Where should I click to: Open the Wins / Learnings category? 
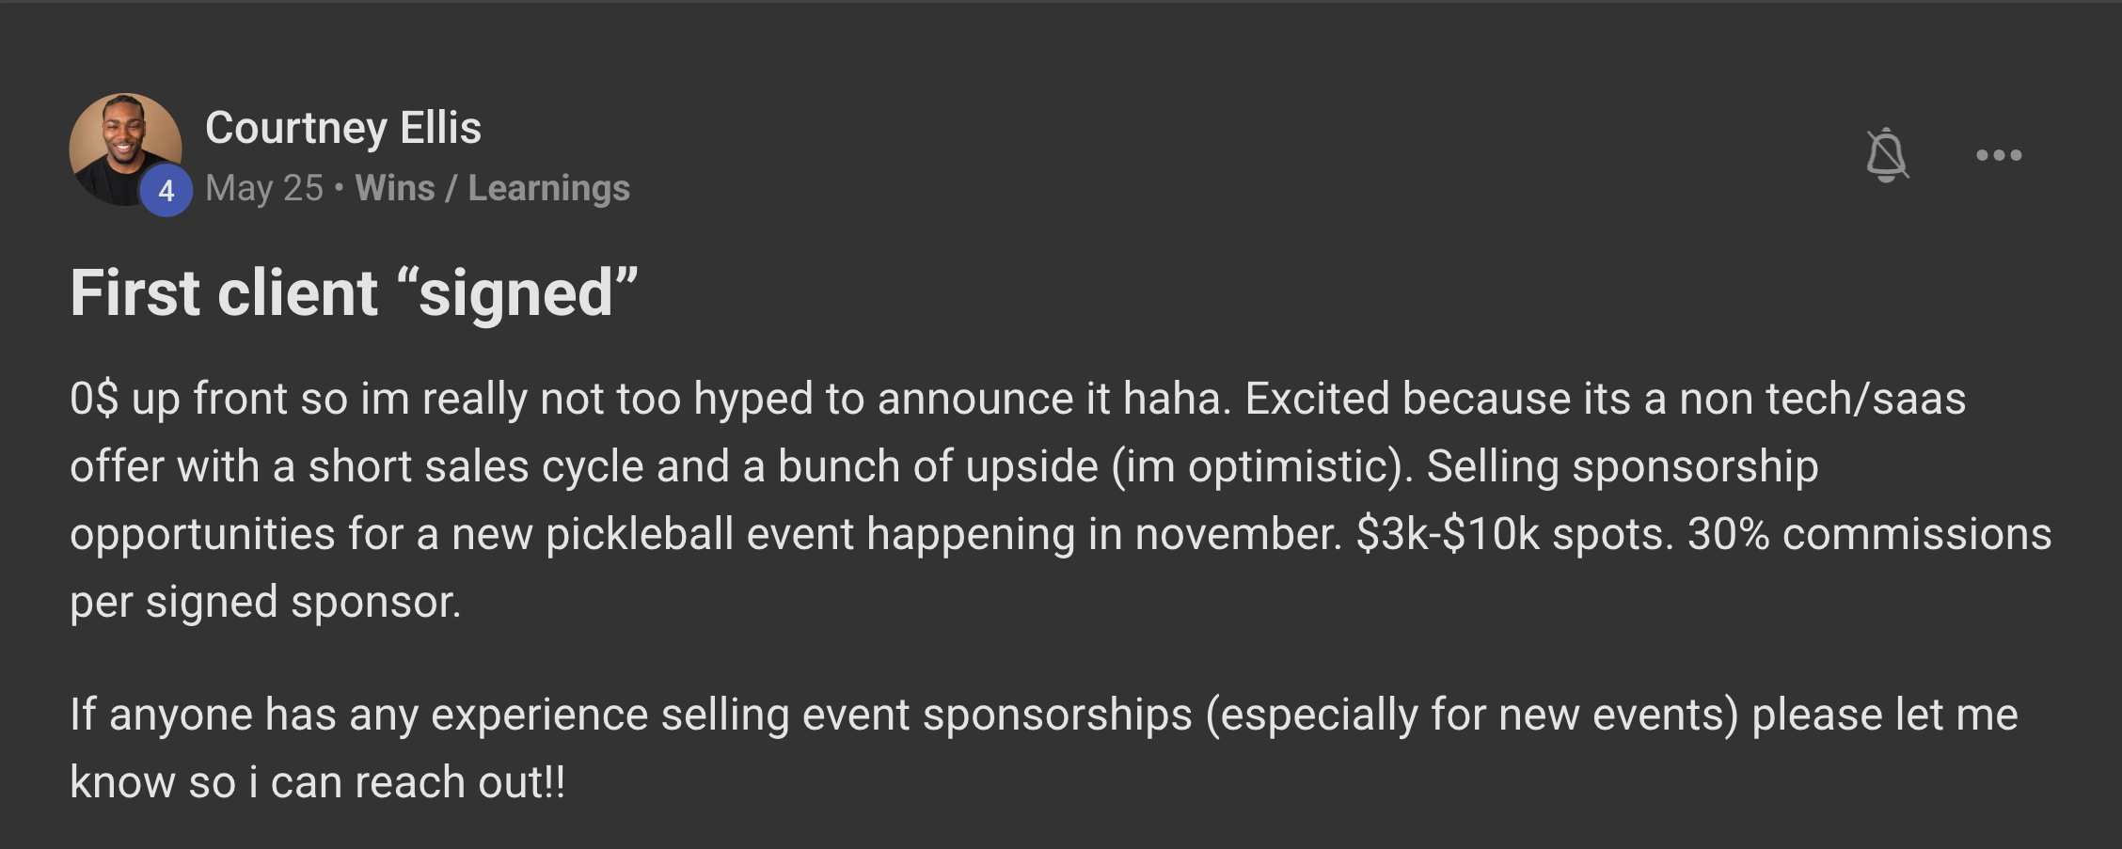[492, 188]
